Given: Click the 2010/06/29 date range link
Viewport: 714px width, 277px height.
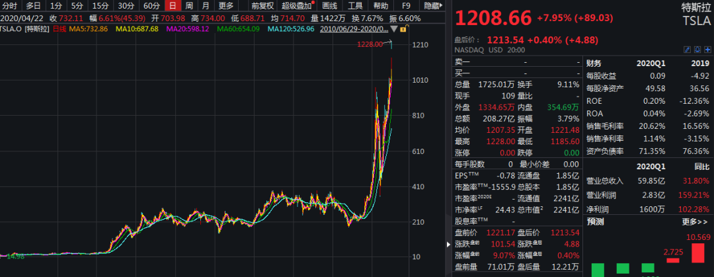Looking at the screenshot, I should click(353, 29).
